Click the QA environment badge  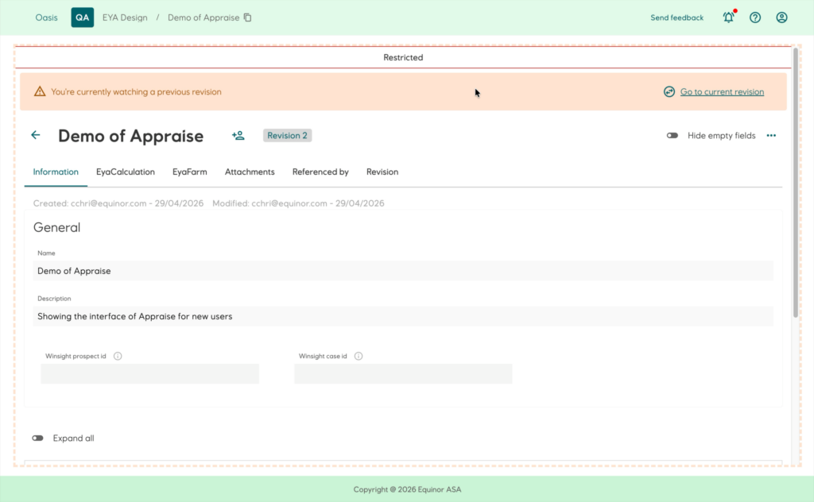(x=83, y=17)
